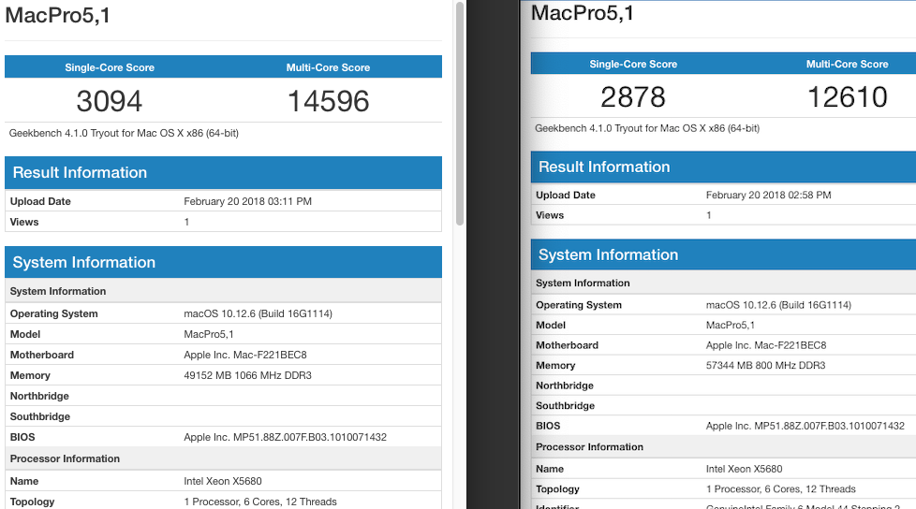Click the scrollbar of the left Geekbench window
The height and width of the screenshot is (509, 916).
click(460, 114)
